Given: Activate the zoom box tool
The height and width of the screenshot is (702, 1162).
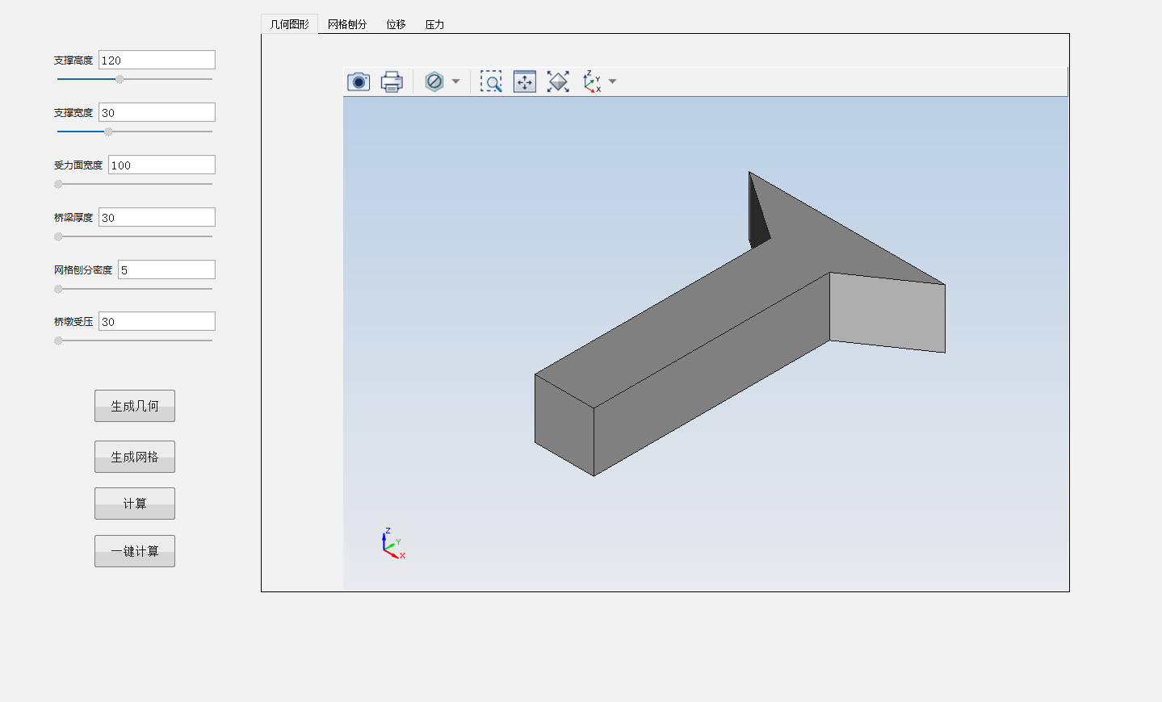Looking at the screenshot, I should pos(491,81).
